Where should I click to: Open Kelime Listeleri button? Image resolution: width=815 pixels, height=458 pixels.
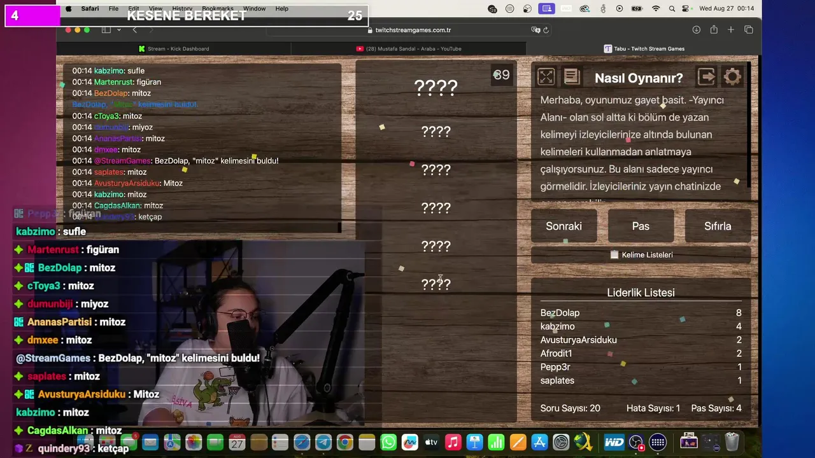click(641, 254)
